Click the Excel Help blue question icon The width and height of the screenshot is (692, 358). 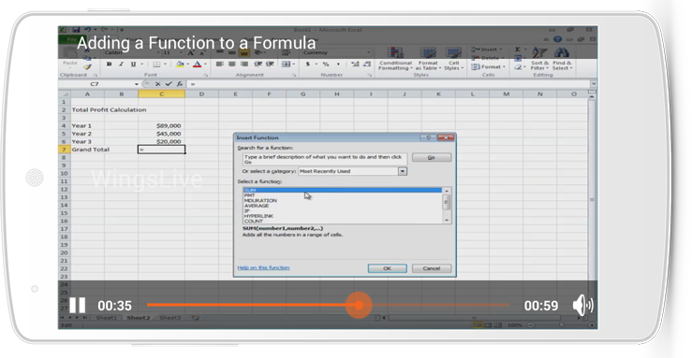(558, 39)
